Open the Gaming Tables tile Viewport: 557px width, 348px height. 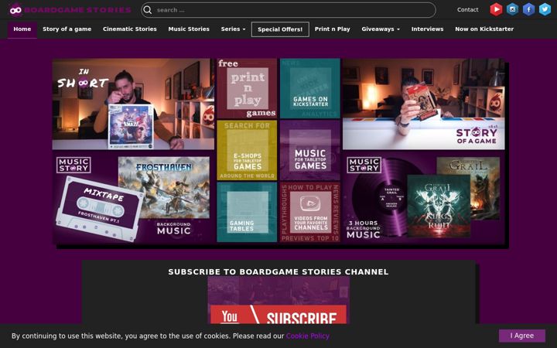pos(247,213)
